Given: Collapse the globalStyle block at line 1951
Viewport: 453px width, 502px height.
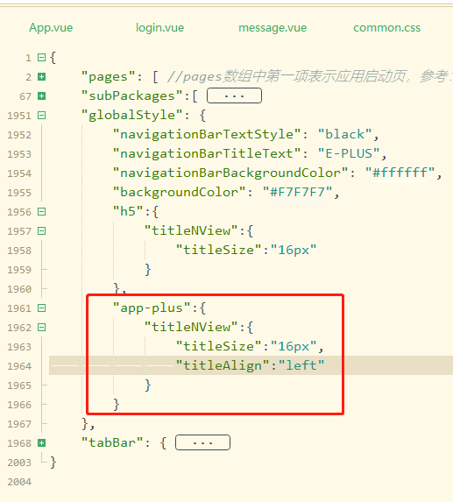Looking at the screenshot, I should click(x=41, y=116).
